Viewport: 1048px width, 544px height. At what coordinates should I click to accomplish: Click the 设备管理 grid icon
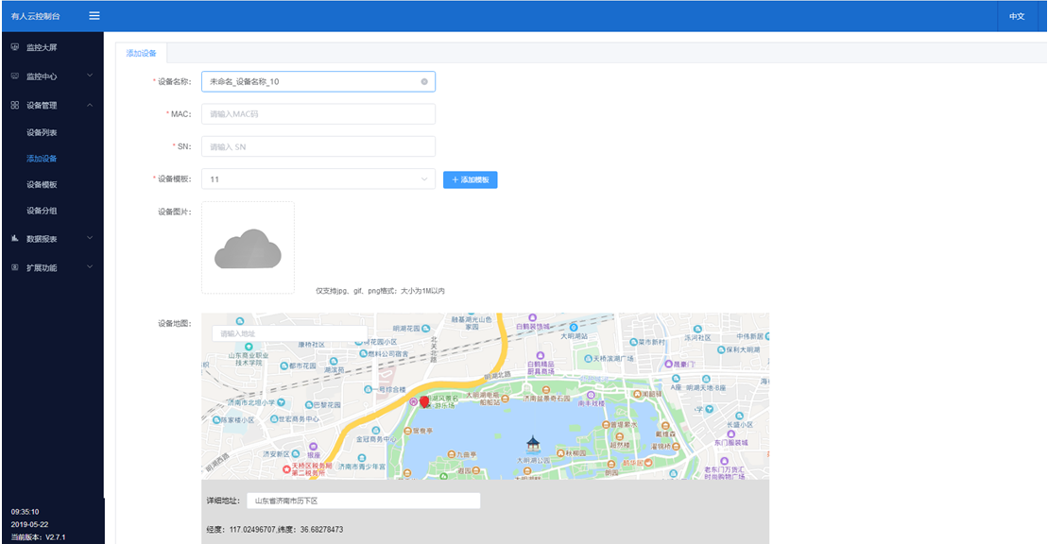point(15,105)
